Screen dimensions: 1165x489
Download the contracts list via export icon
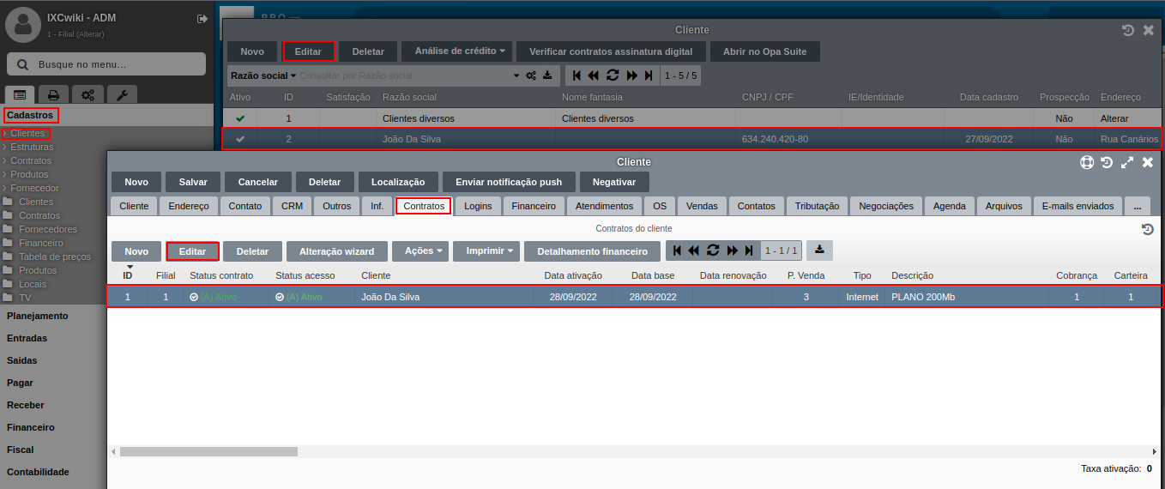coord(819,251)
